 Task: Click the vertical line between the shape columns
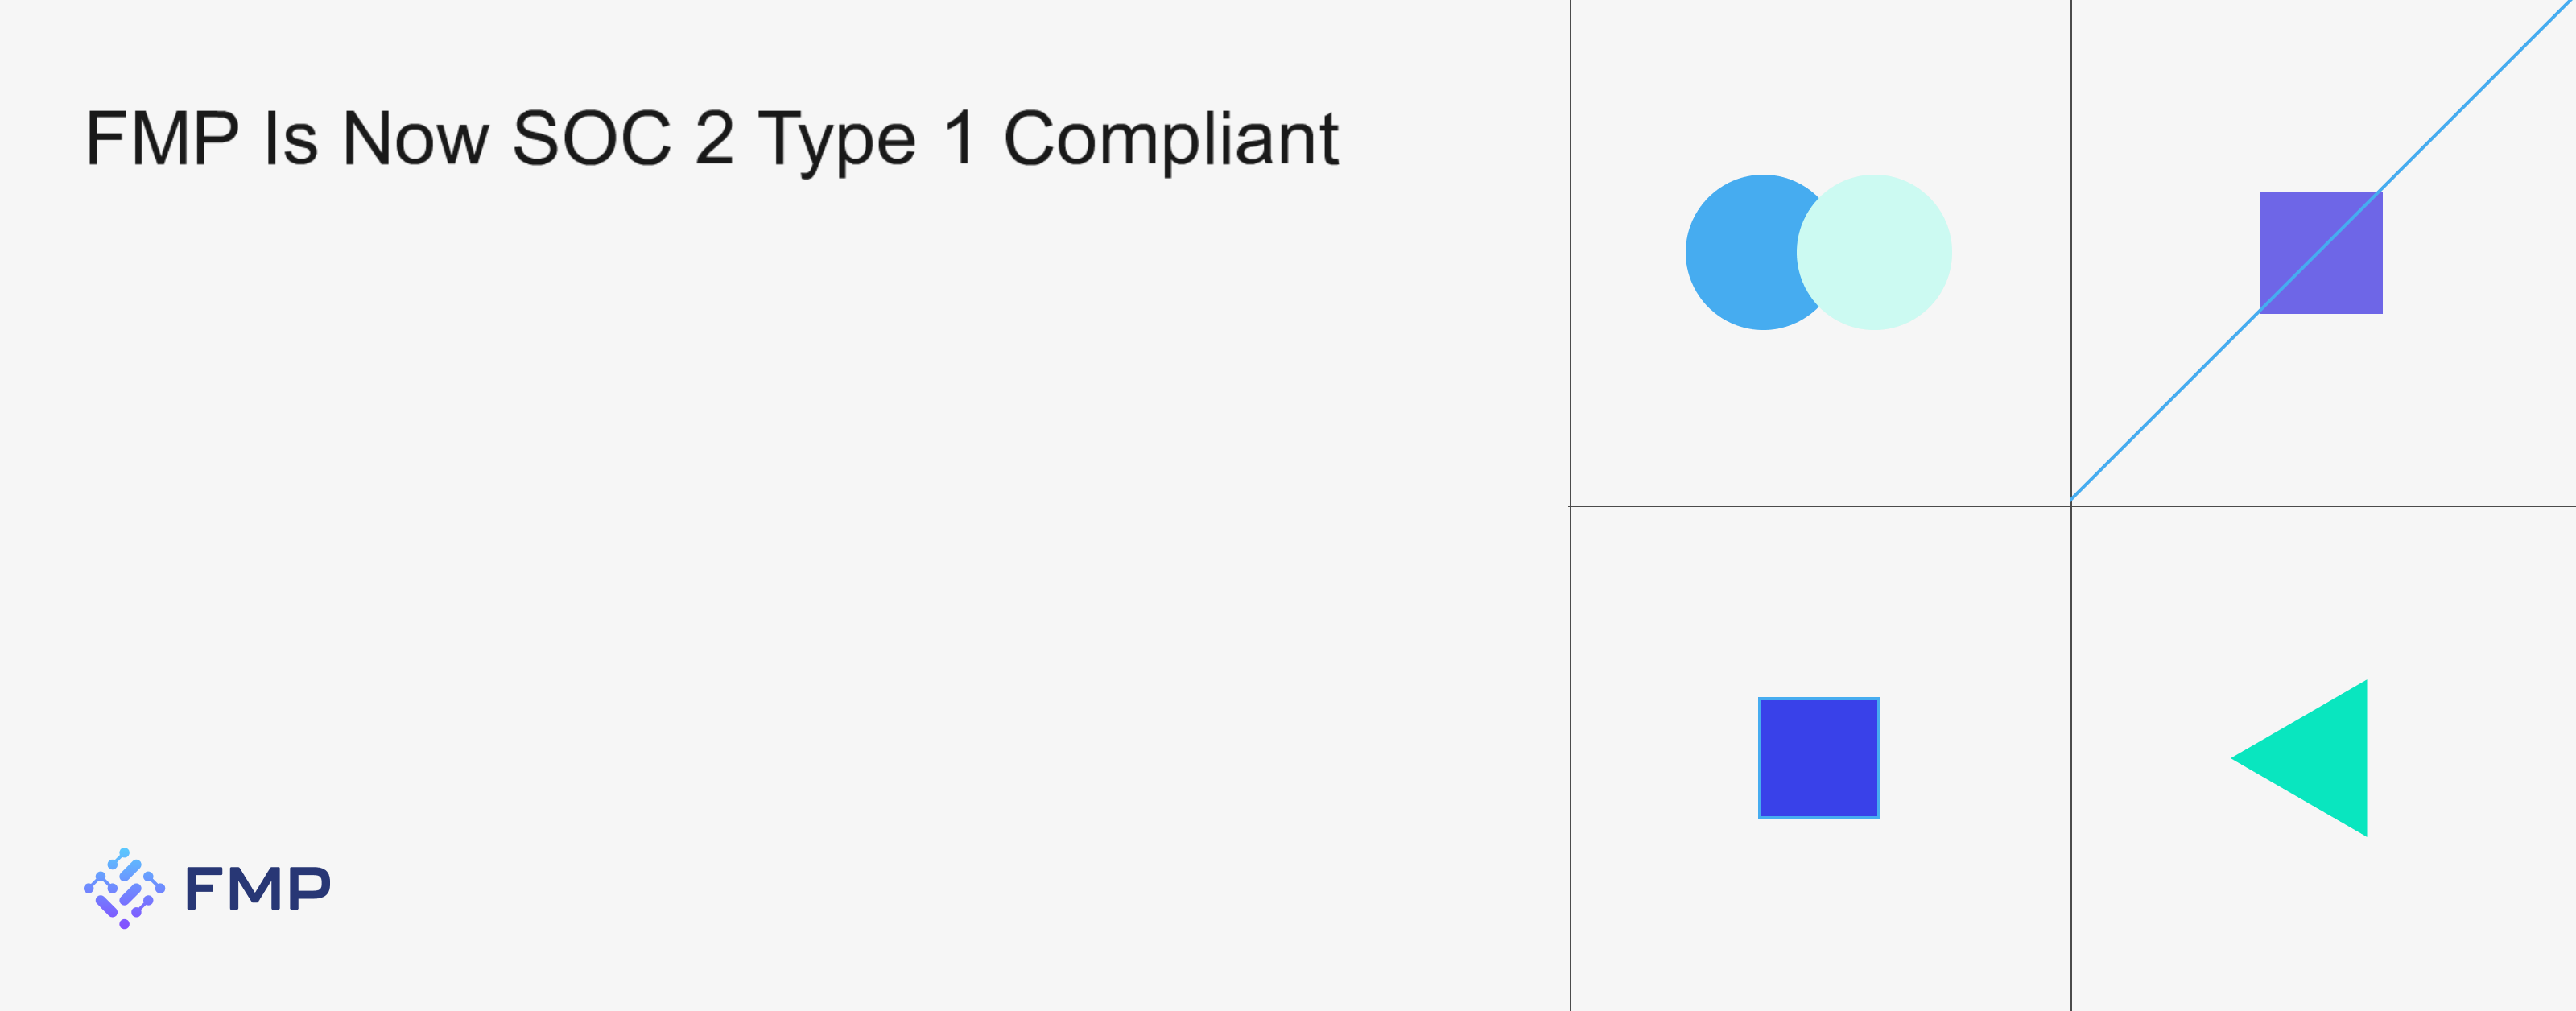click(2071, 760)
